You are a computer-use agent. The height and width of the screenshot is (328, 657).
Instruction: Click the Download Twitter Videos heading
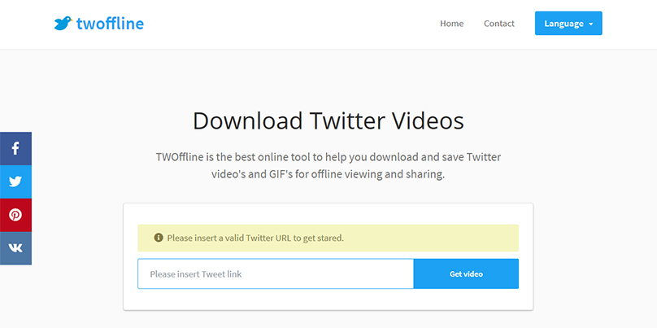328,120
